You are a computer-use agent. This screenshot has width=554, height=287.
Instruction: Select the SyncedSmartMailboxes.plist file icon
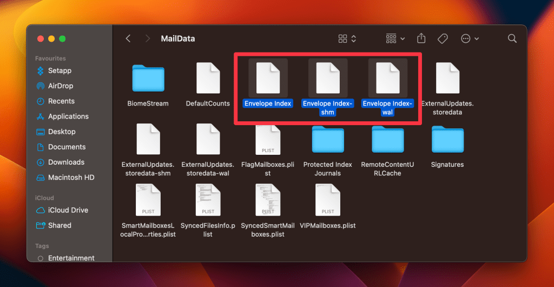(268, 200)
